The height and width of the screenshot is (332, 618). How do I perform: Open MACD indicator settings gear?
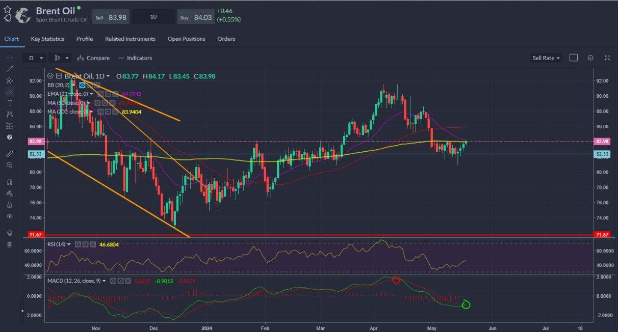120,281
